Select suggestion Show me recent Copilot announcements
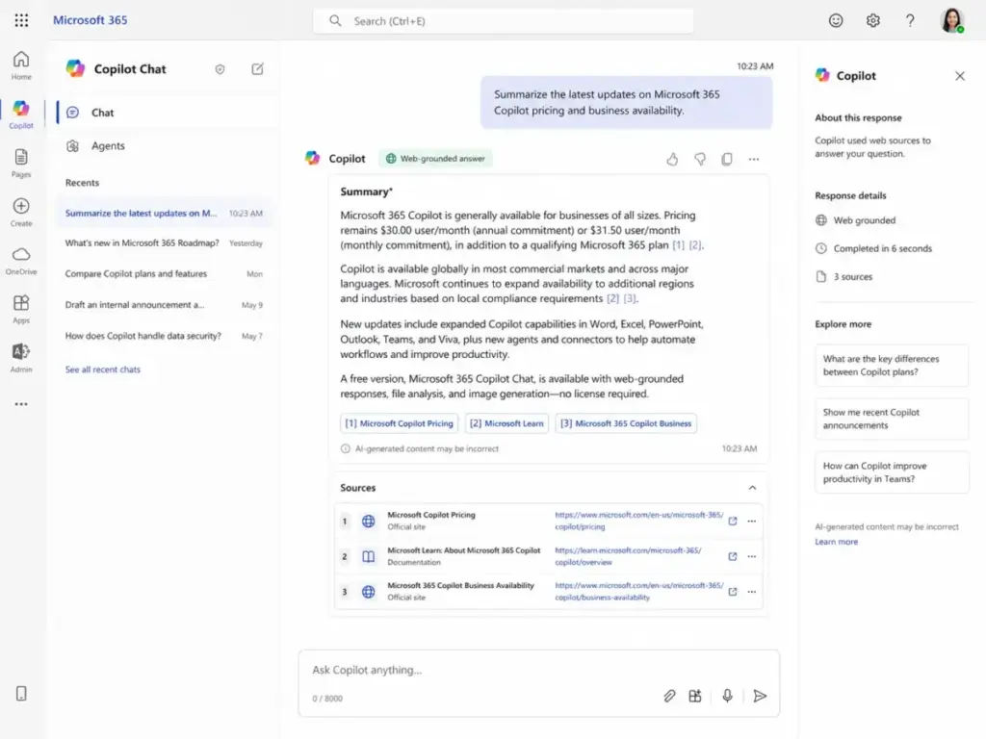The height and width of the screenshot is (739, 986). click(x=892, y=419)
